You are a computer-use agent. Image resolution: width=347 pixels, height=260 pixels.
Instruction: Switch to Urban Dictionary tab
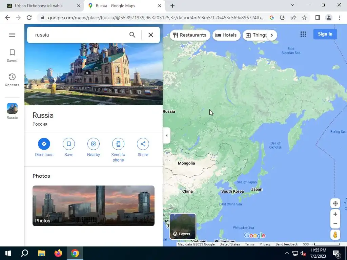[42, 6]
